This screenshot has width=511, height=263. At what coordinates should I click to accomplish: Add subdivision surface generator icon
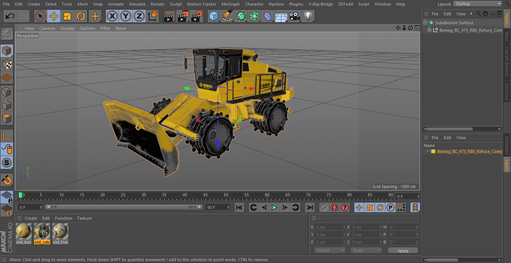pos(241,16)
